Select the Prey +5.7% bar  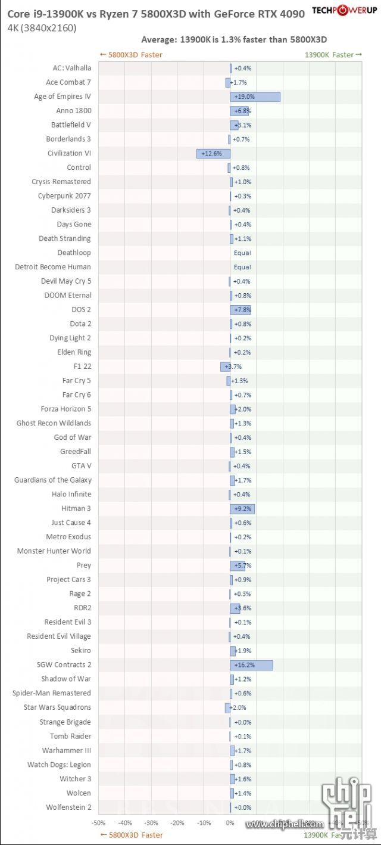237,566
